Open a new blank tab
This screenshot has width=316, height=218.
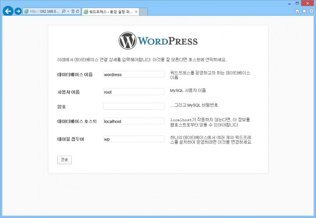pyautogui.click(x=144, y=12)
